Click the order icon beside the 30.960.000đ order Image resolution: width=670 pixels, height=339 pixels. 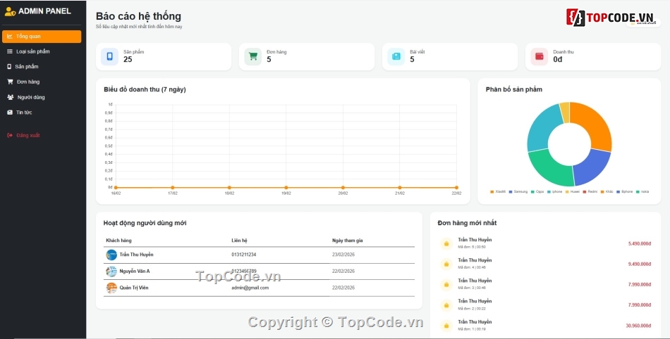point(446,326)
